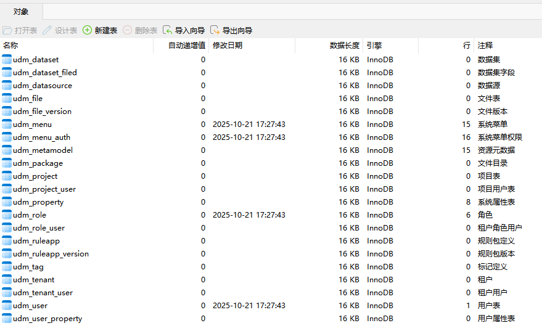Select the udm_ruleapp_version table
The width and height of the screenshot is (542, 331).
pyautogui.click(x=51, y=254)
